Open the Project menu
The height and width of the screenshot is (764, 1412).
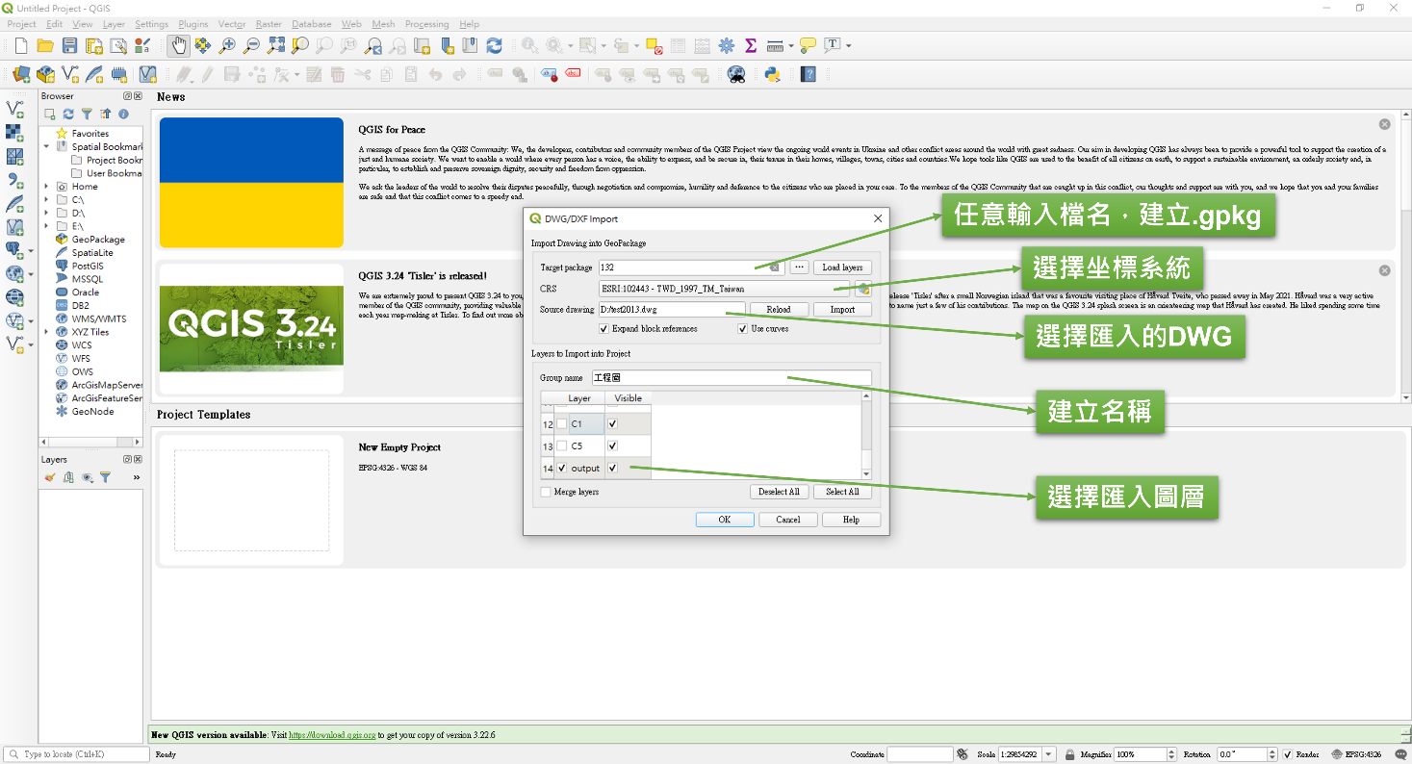pos(21,24)
